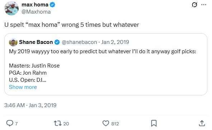The height and width of the screenshot is (130, 212).
Task: Like the tweet with the heart icon
Action: (106, 123)
